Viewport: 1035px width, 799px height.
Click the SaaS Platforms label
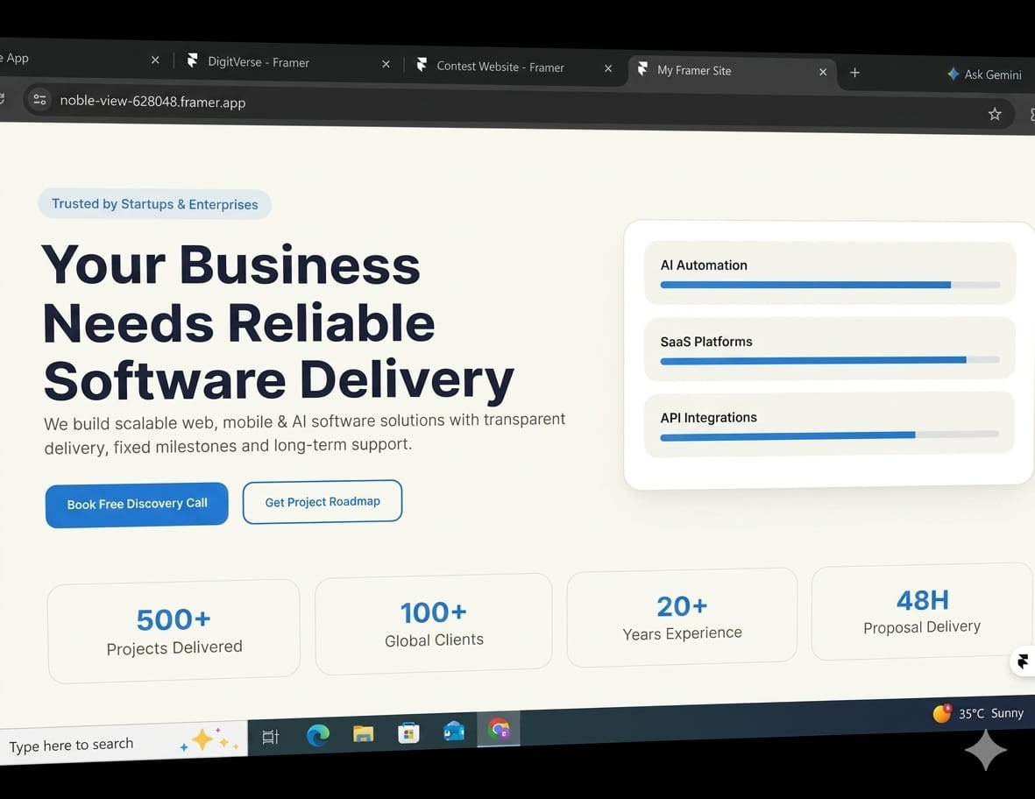click(706, 342)
